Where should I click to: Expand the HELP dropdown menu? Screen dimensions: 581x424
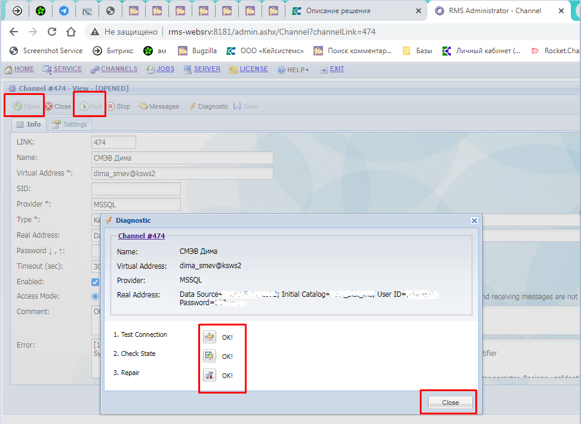(293, 70)
